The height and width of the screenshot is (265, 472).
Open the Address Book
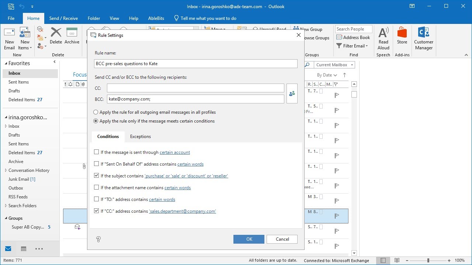pos(353,38)
